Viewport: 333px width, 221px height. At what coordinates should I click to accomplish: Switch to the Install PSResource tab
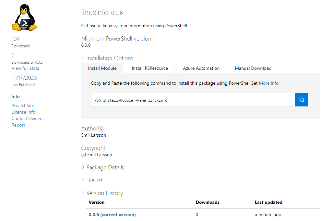150,68
